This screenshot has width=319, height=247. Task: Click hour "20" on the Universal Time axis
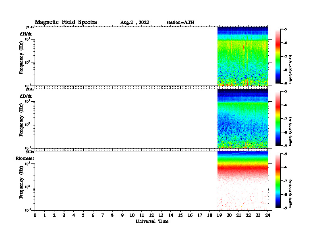229,215
